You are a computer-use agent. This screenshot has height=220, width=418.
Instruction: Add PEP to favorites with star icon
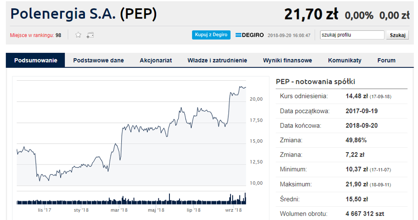pos(78,35)
